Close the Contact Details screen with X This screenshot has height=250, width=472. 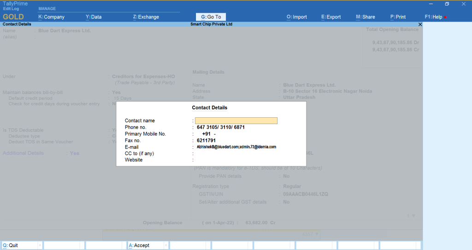pyautogui.click(x=419, y=24)
